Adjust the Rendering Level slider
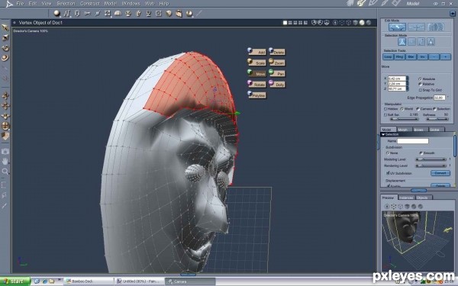The image size is (458, 286). (x=431, y=165)
